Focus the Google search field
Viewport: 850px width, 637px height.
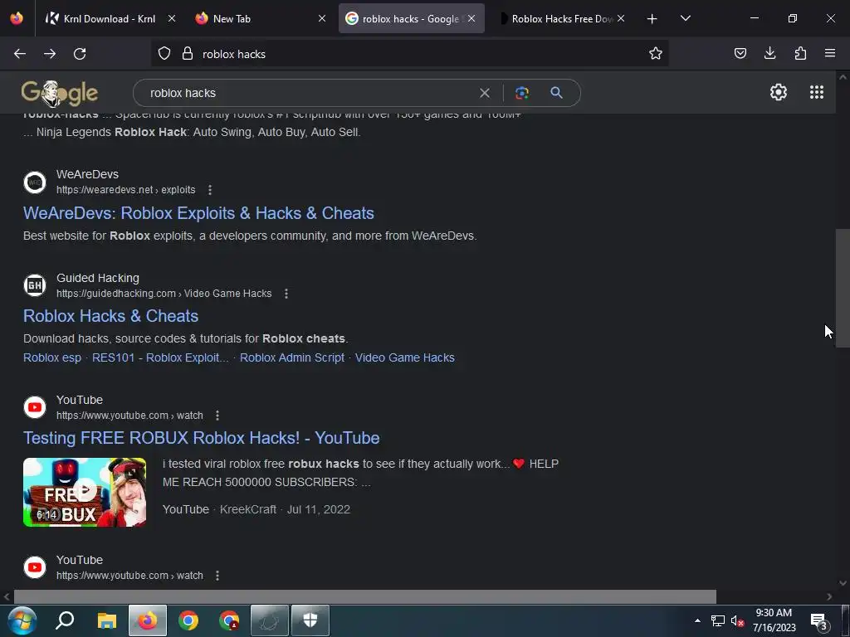[x=309, y=93]
